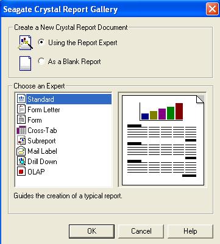Image resolution: width=220 pixels, height=244 pixels.
Task: Click the Report Expert wizard icon
Action: (26, 43)
